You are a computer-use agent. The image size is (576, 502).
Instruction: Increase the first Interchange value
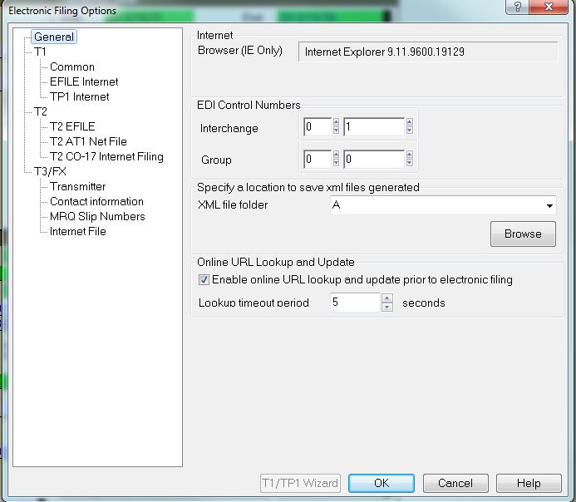[x=336, y=122]
